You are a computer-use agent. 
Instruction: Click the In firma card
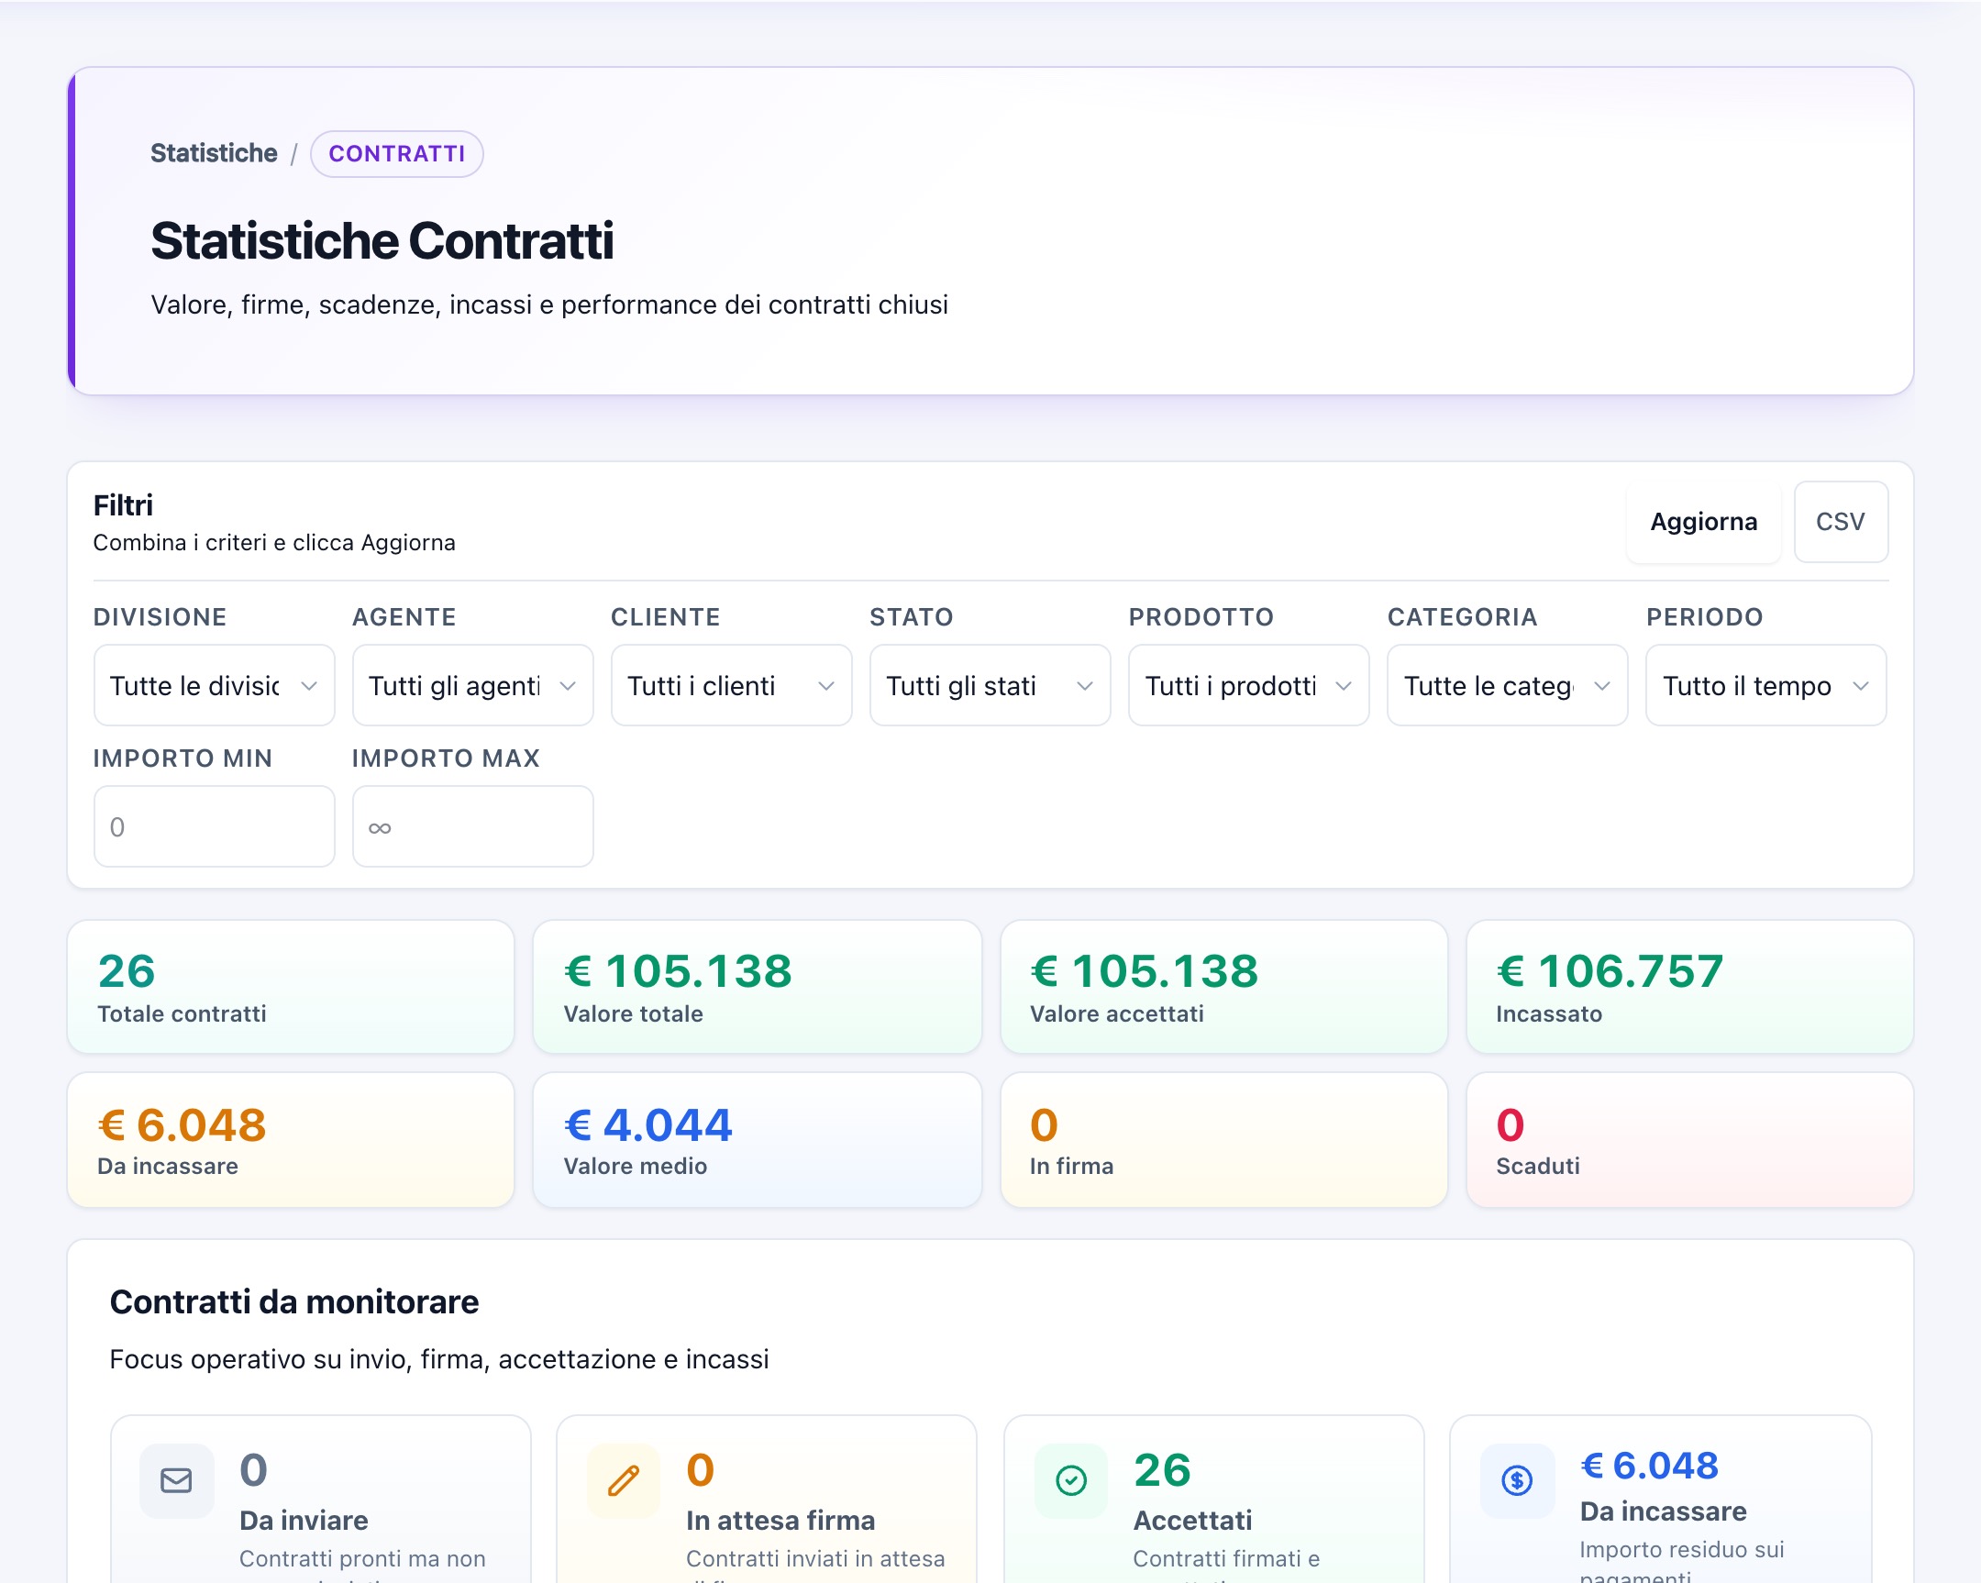(1223, 1140)
